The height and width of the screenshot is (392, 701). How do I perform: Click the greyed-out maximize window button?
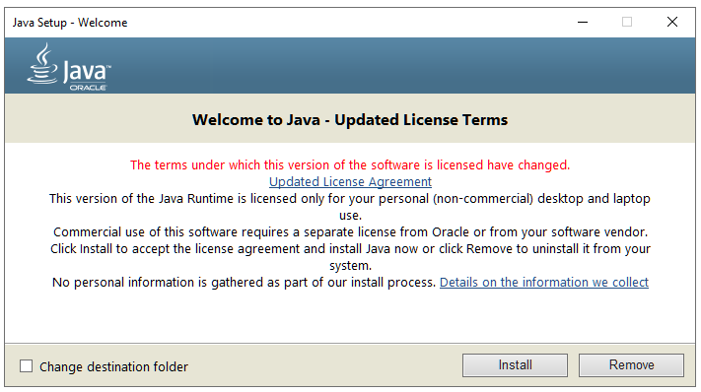627,22
